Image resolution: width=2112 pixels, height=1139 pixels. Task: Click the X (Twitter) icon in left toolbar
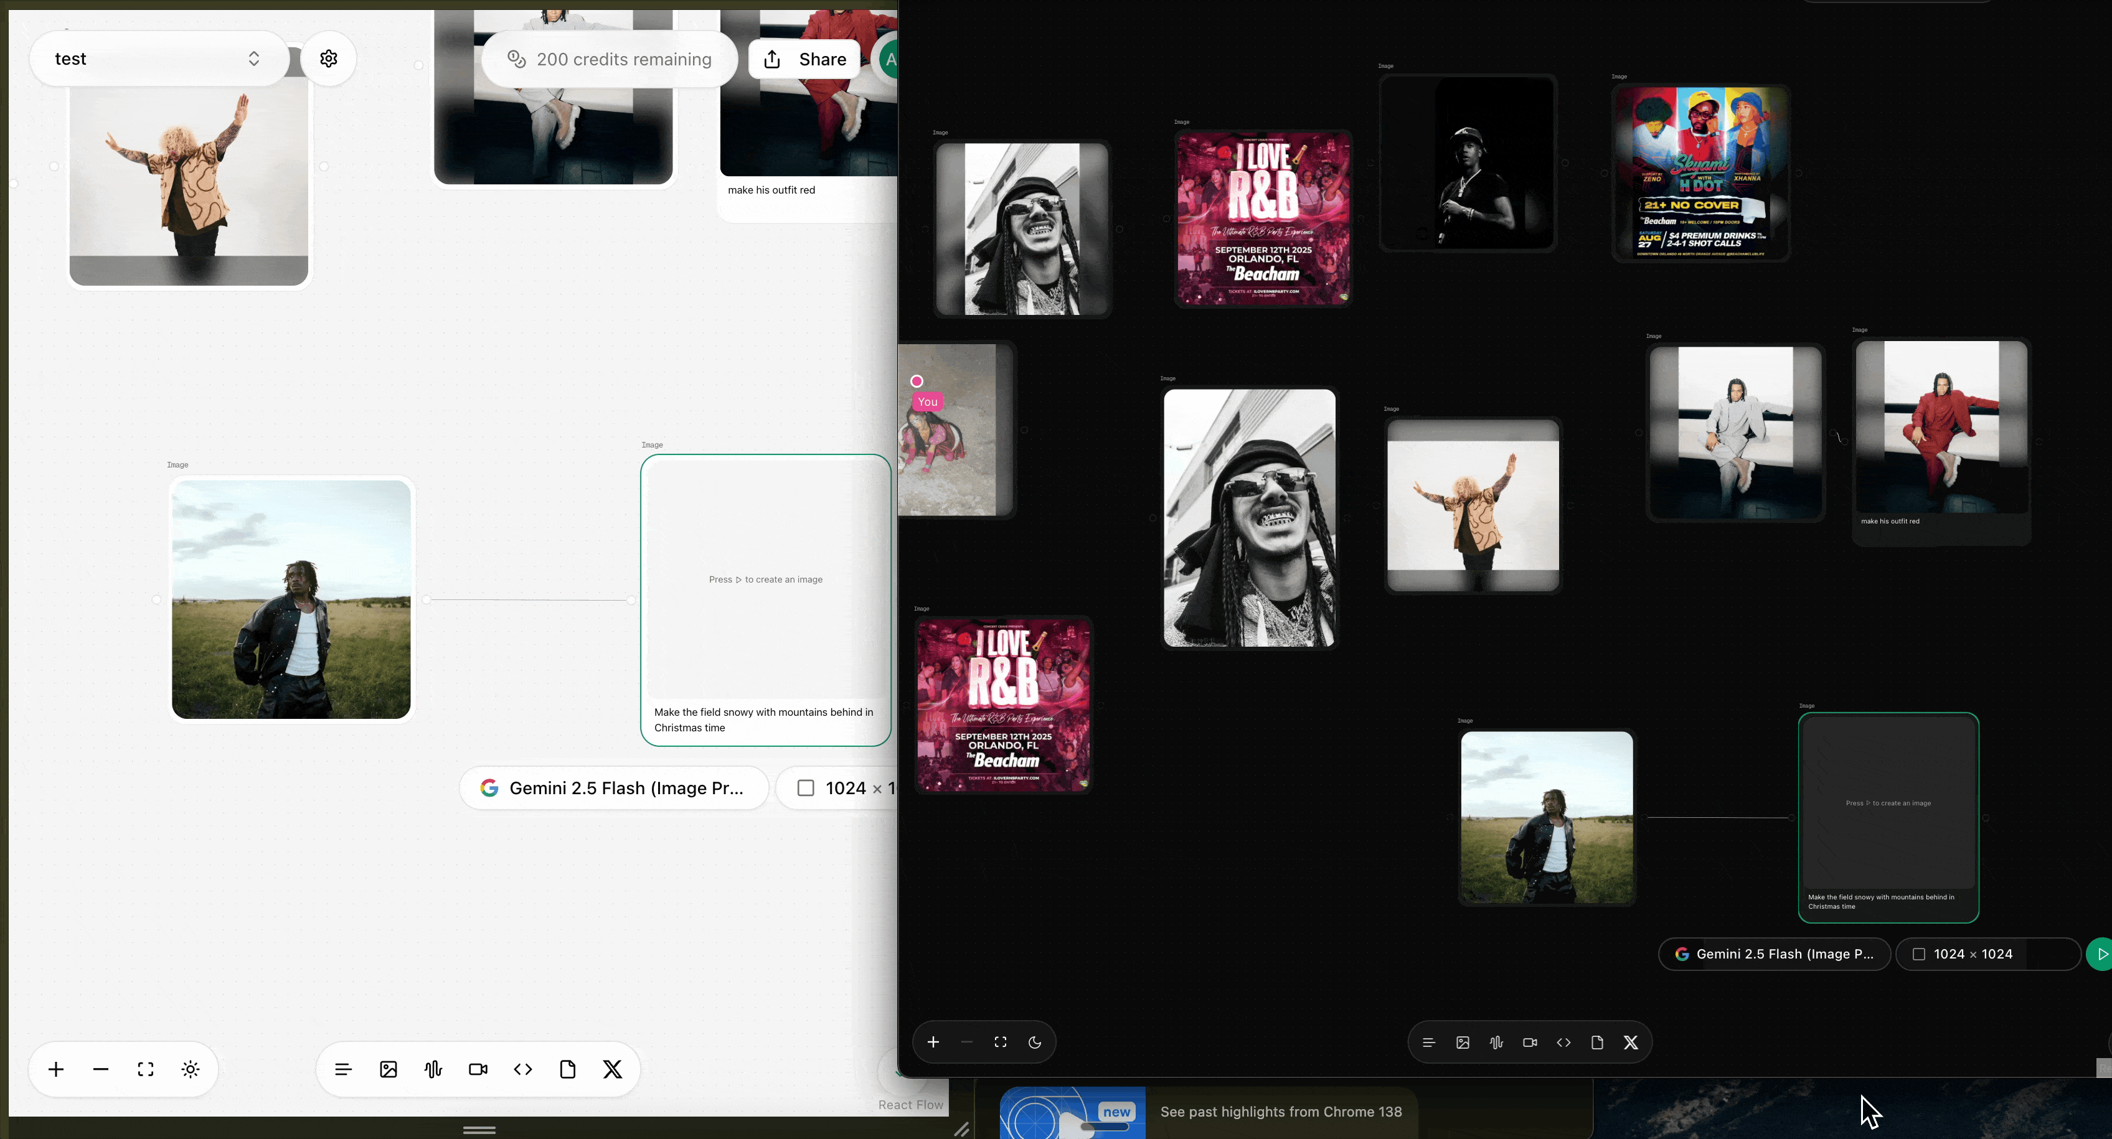point(613,1069)
